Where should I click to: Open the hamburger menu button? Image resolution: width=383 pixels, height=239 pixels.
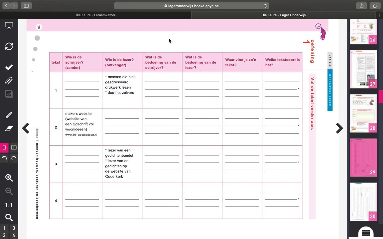[x=366, y=233]
